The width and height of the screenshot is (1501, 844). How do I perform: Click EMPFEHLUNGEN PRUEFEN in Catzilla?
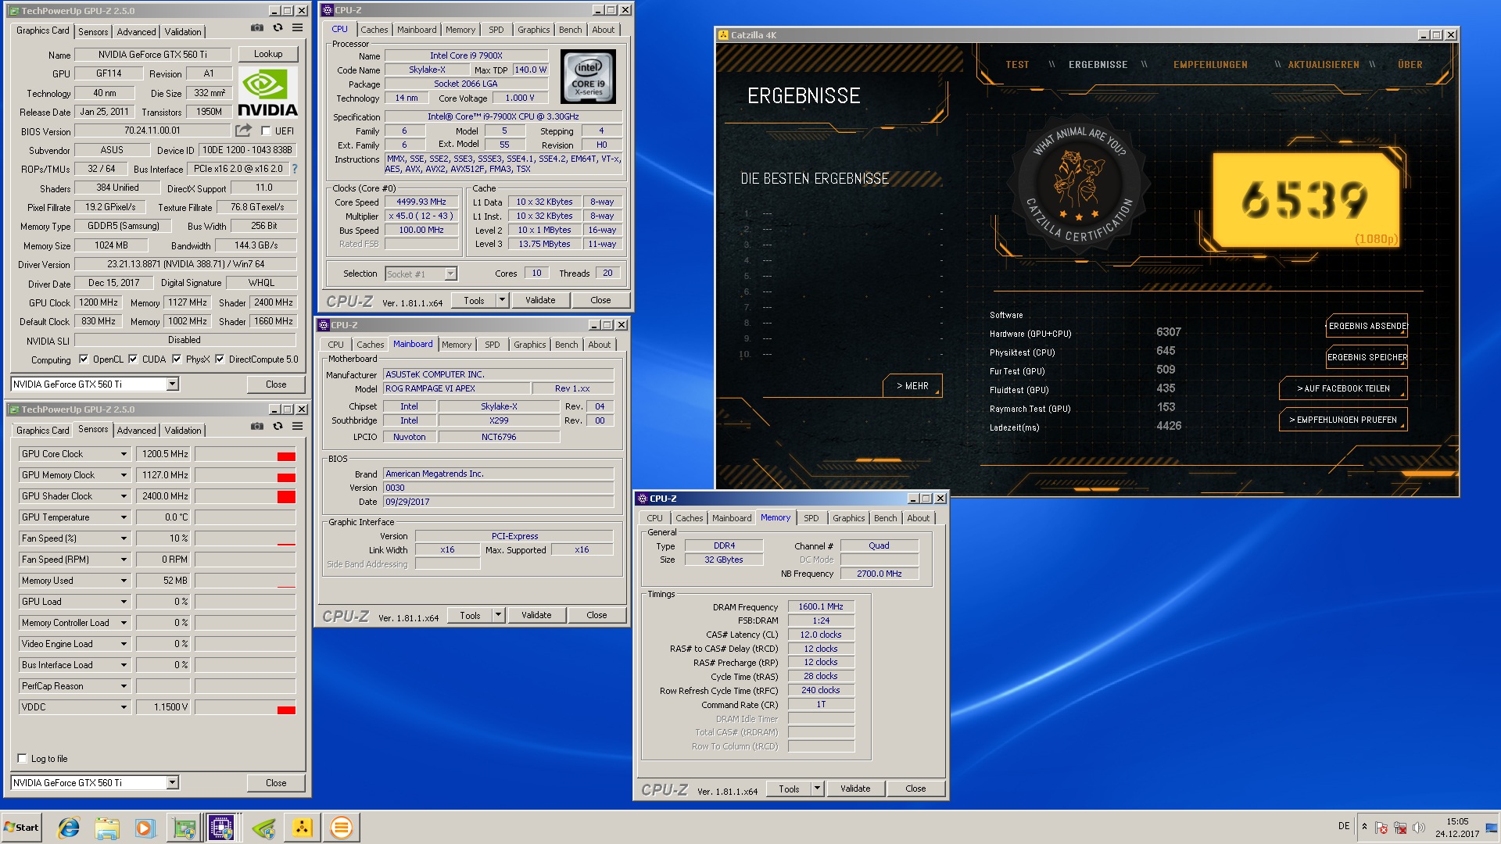coord(1343,420)
